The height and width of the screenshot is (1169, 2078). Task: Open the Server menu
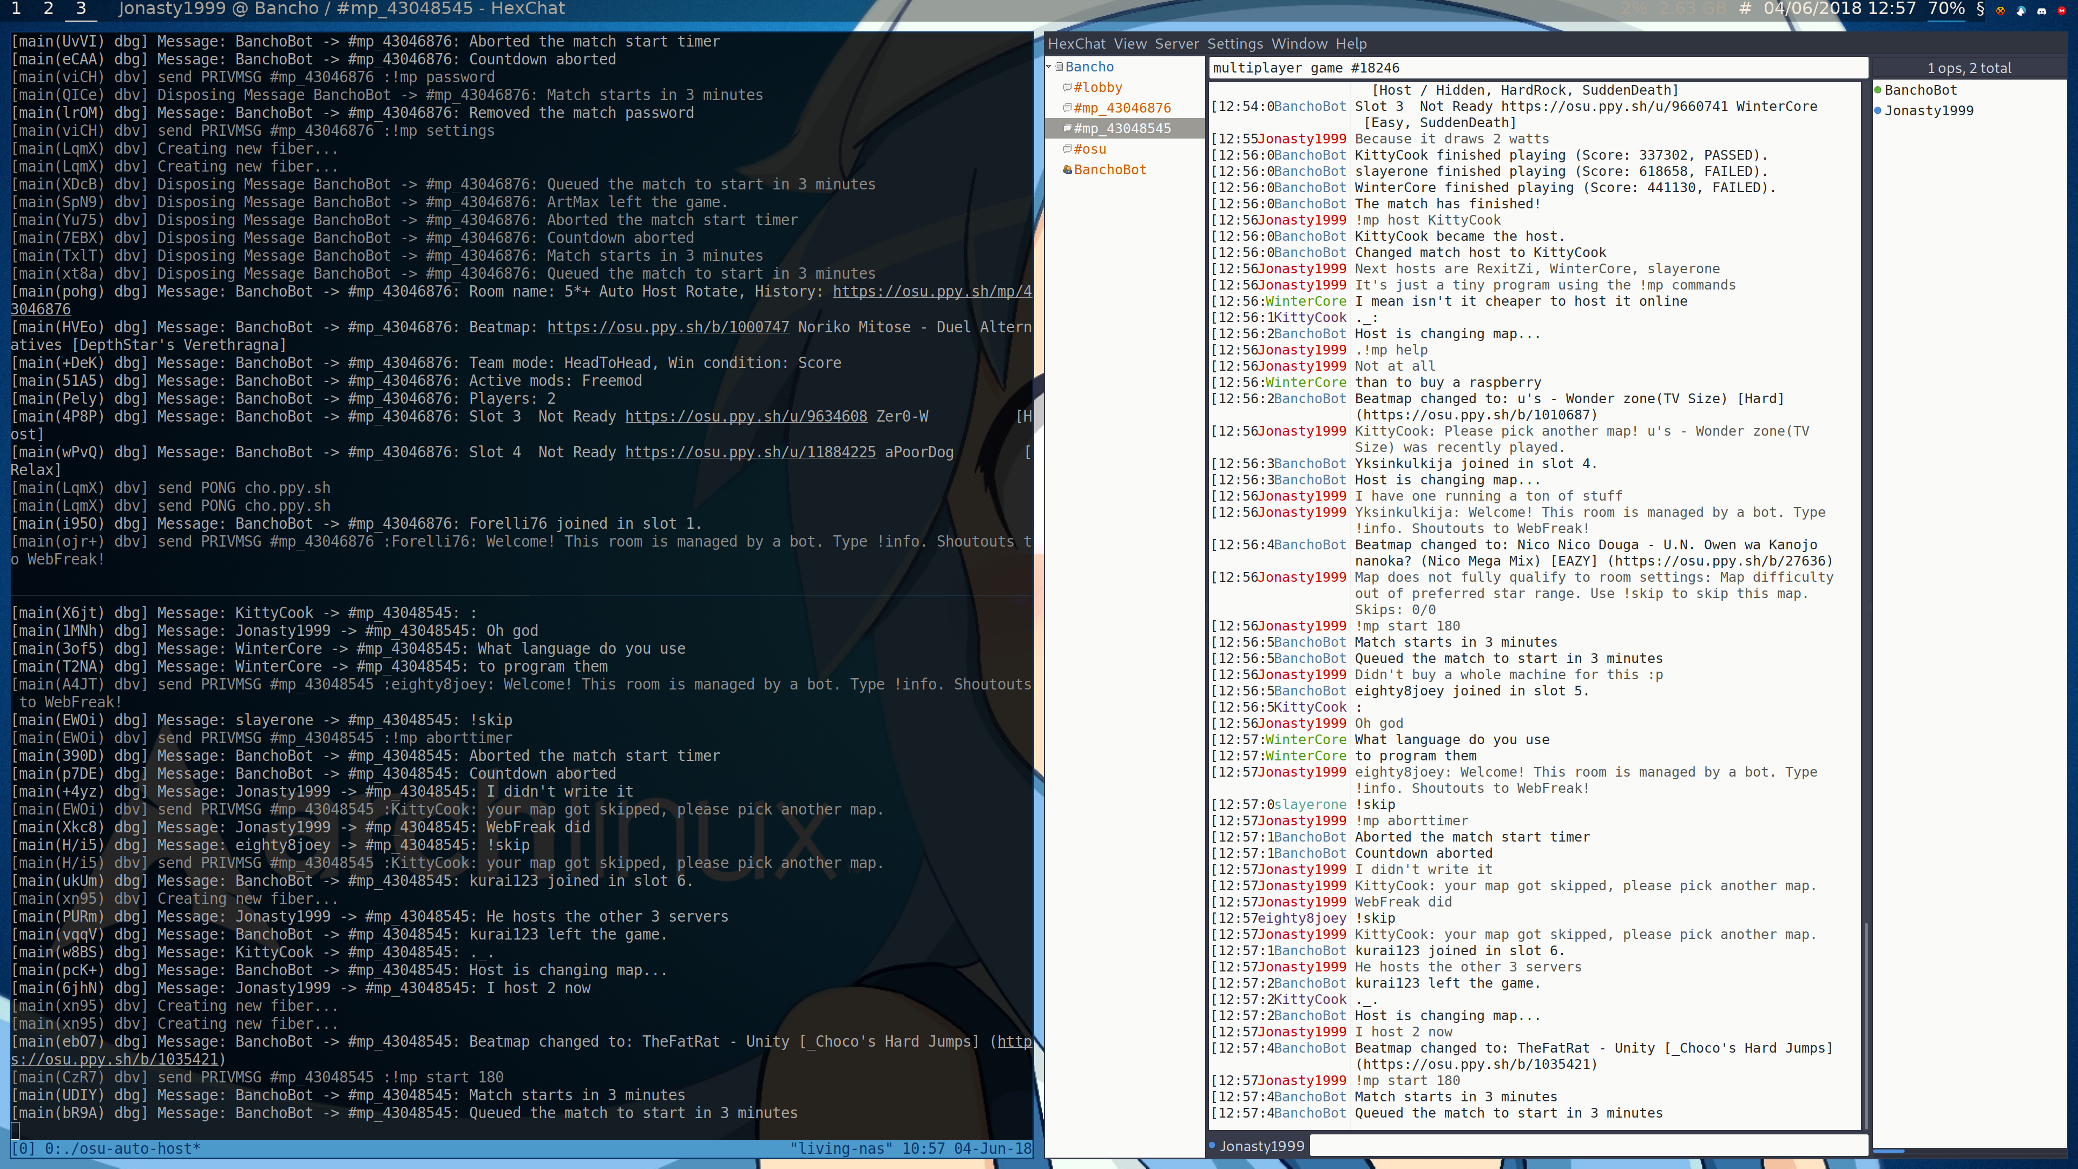tap(1176, 43)
